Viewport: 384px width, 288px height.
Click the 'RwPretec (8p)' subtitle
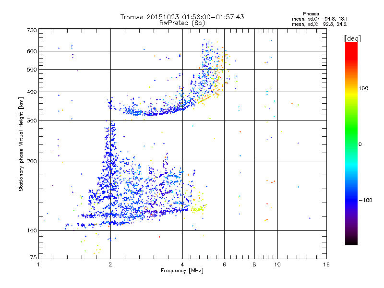[182, 23]
